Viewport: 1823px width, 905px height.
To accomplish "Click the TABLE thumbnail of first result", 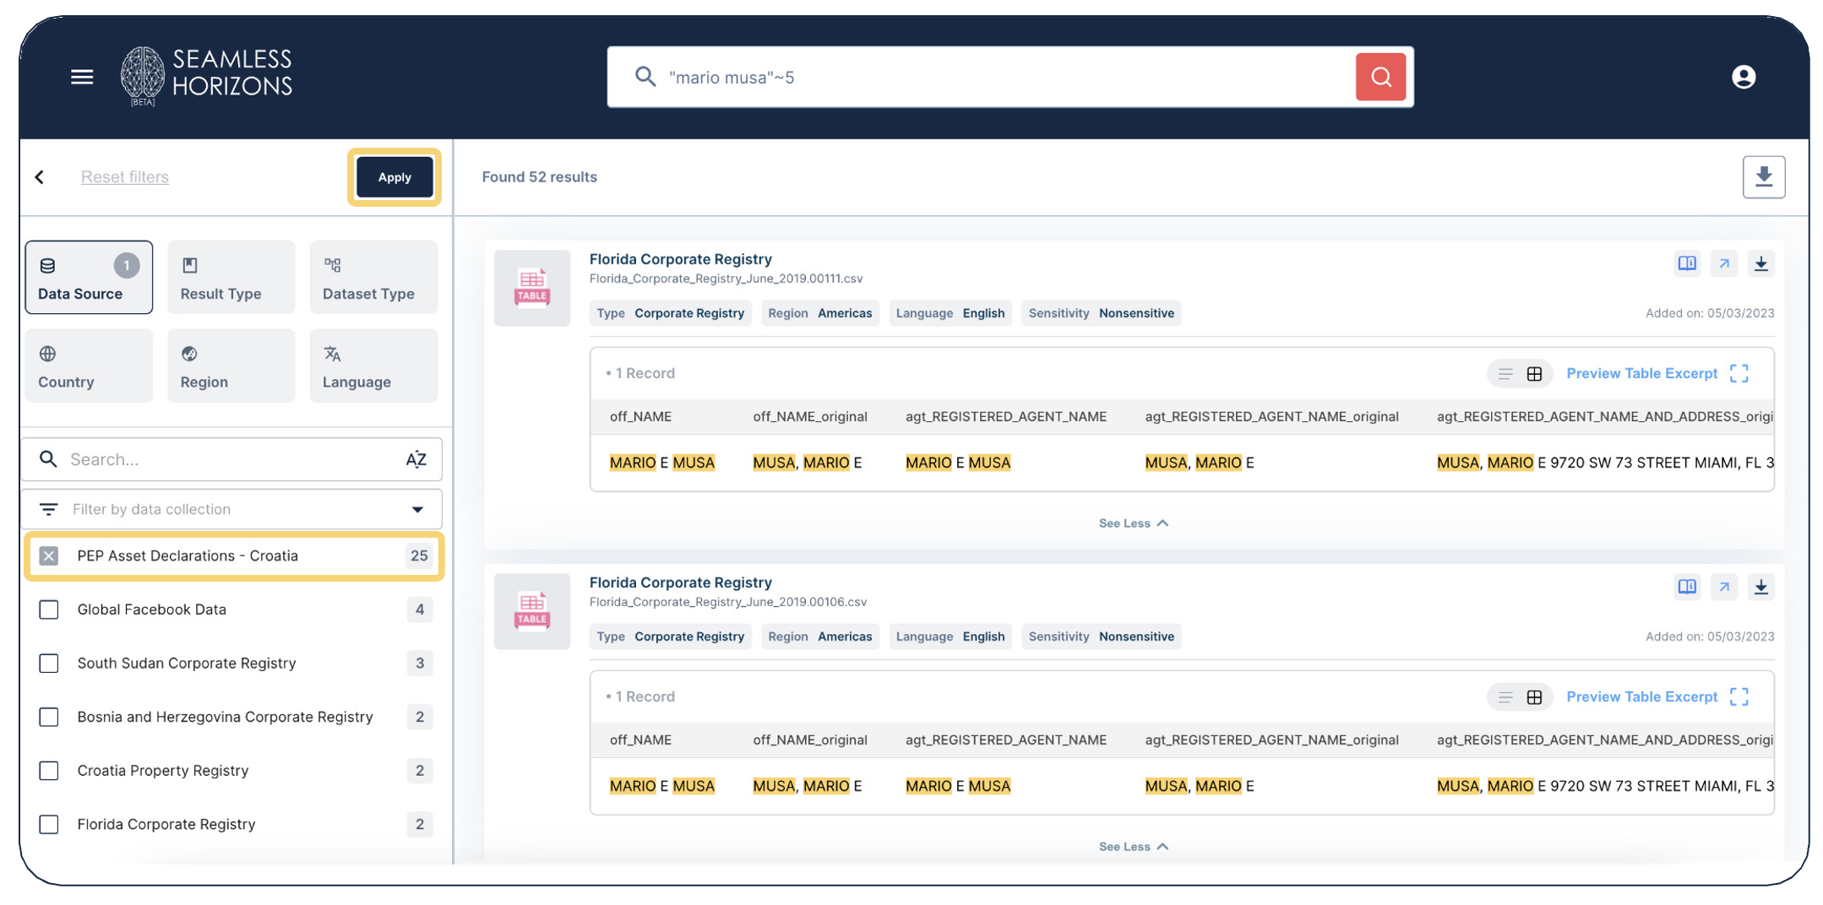I will click(532, 288).
